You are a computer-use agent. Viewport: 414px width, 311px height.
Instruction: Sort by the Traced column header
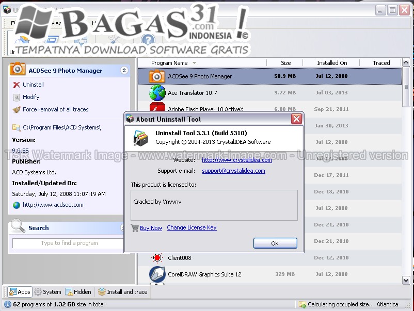pyautogui.click(x=381, y=63)
